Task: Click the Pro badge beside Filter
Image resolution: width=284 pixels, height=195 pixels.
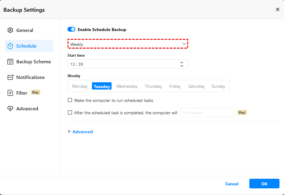Action: pyautogui.click(x=35, y=93)
